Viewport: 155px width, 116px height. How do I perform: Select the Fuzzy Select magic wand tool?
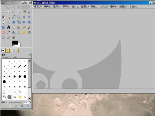19,12
